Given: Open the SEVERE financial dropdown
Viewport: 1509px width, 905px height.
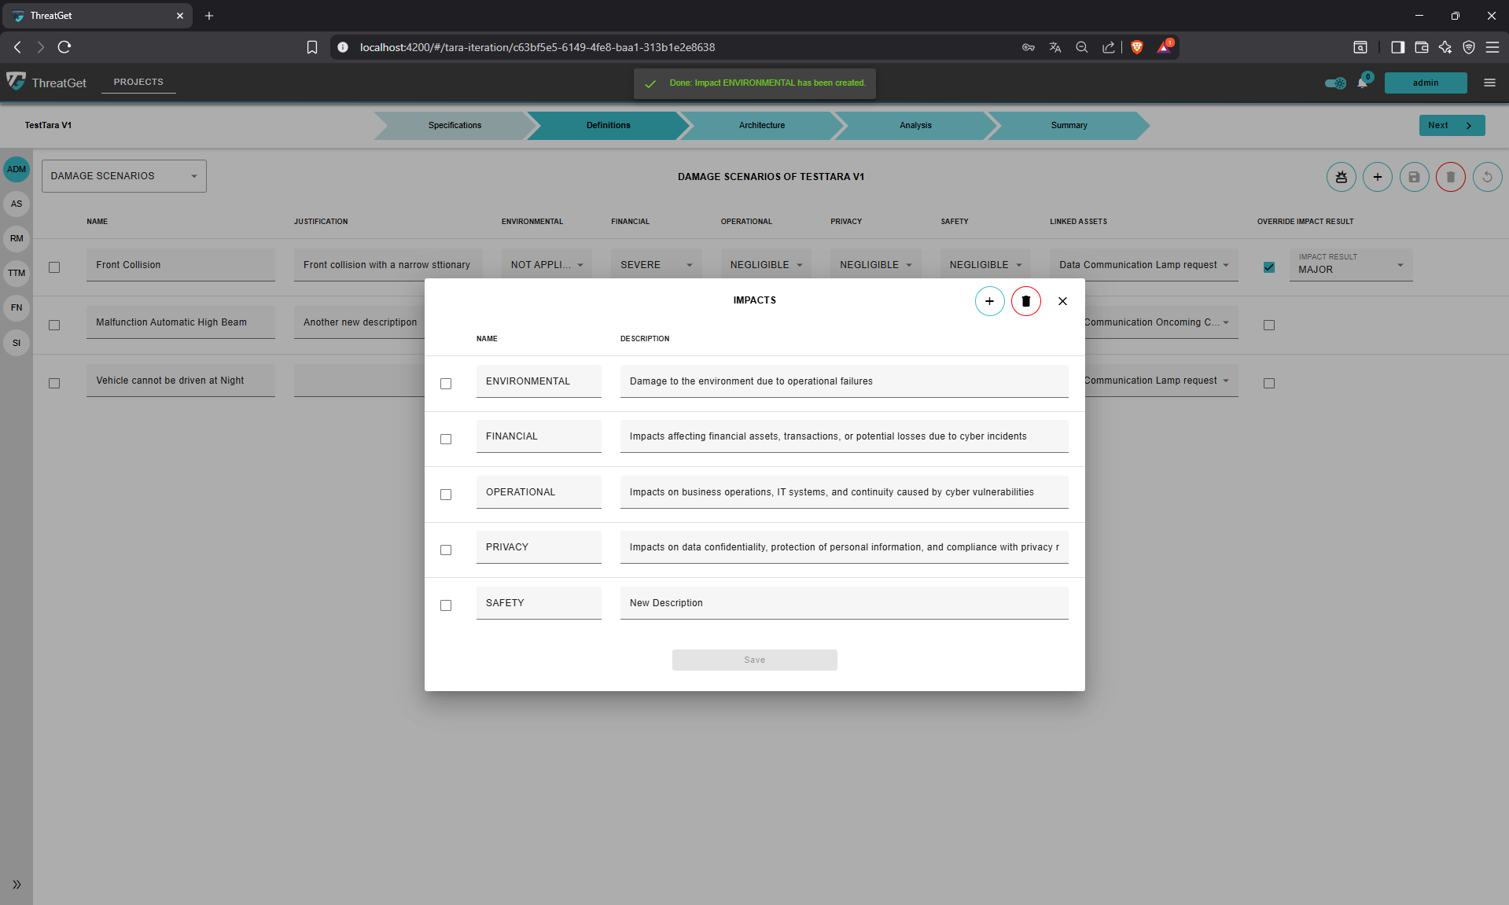Looking at the screenshot, I should [656, 265].
